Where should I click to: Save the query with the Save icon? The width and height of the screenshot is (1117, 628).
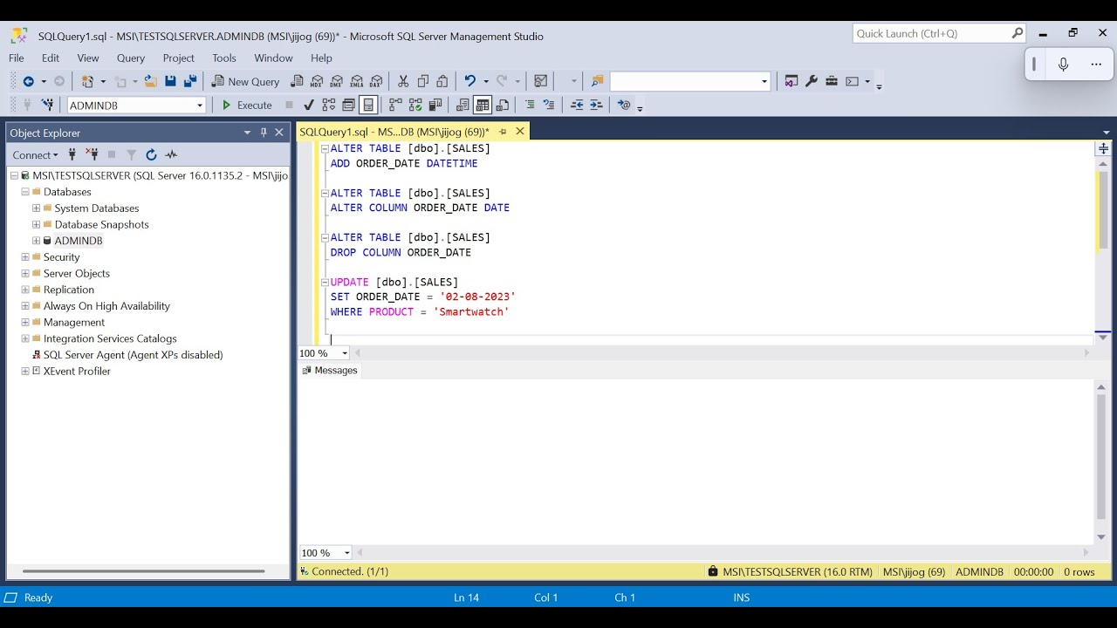click(170, 81)
